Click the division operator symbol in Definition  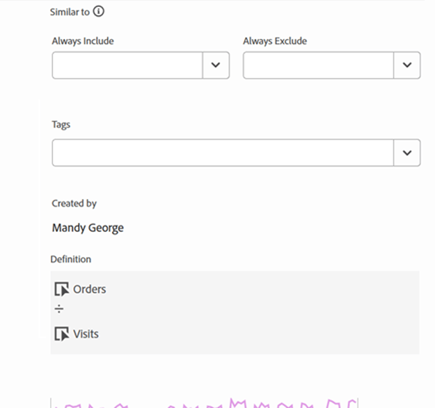pos(59,309)
